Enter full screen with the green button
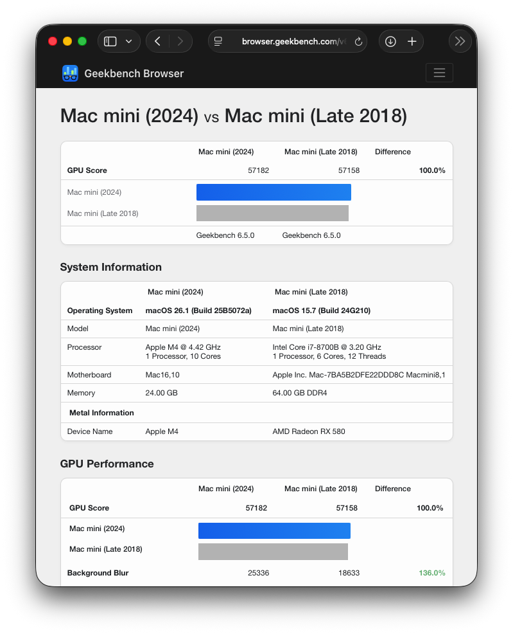This screenshot has width=513, height=634. point(82,41)
